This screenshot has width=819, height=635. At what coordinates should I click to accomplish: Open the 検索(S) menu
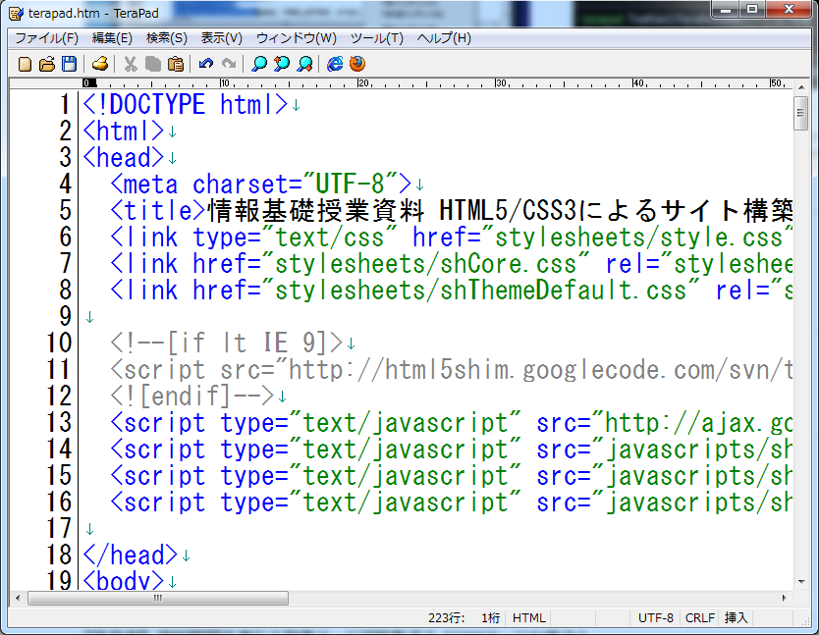click(166, 38)
